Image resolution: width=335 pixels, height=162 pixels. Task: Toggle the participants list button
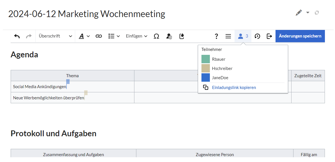(243, 36)
